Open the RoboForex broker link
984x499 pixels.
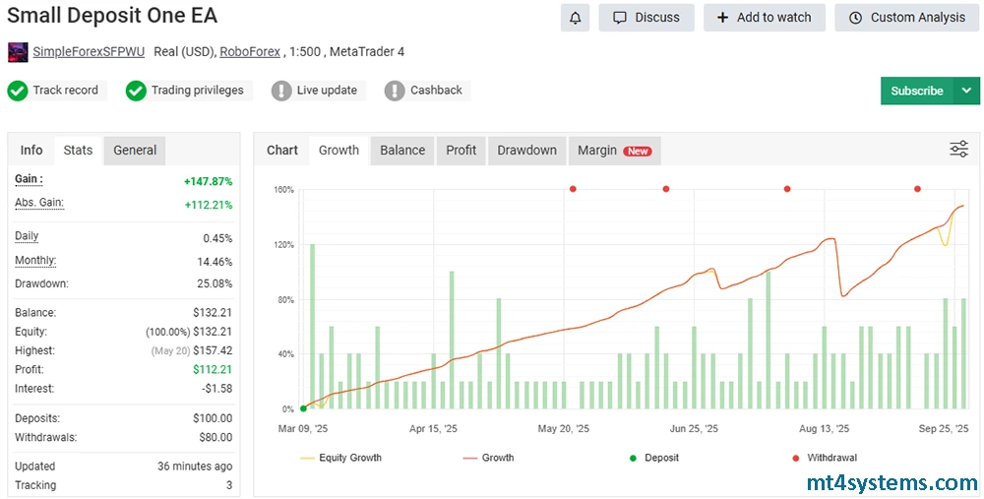pyautogui.click(x=247, y=52)
